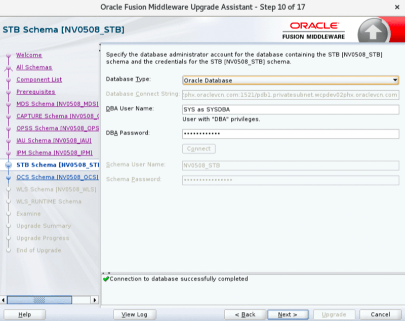
Task: Click the All Schemas step node marker
Action: [x=9, y=68]
